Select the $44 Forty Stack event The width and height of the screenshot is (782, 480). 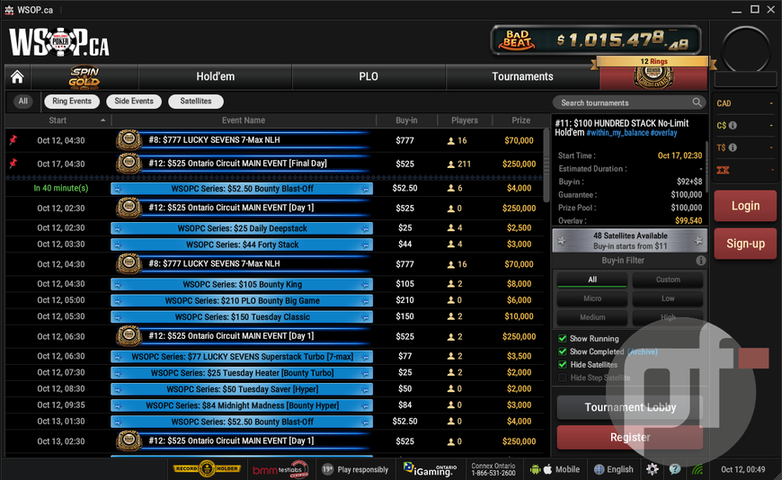(x=274, y=244)
